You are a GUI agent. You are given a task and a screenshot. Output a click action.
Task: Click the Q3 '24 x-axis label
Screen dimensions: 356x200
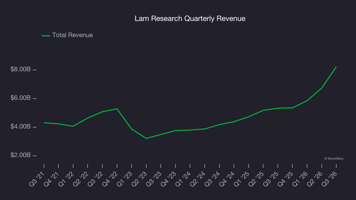click(213, 179)
